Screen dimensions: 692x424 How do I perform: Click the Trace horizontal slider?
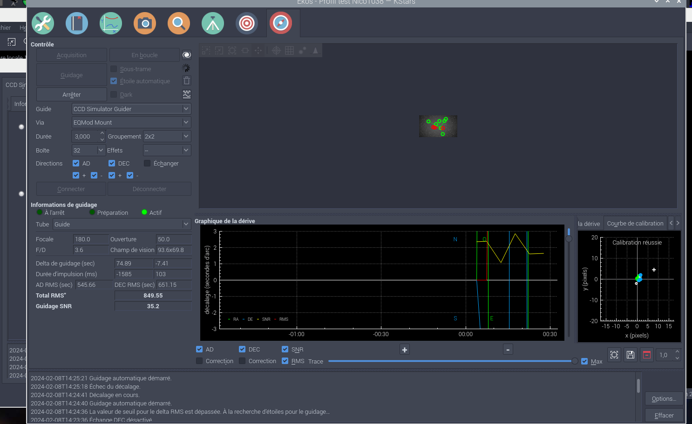450,361
